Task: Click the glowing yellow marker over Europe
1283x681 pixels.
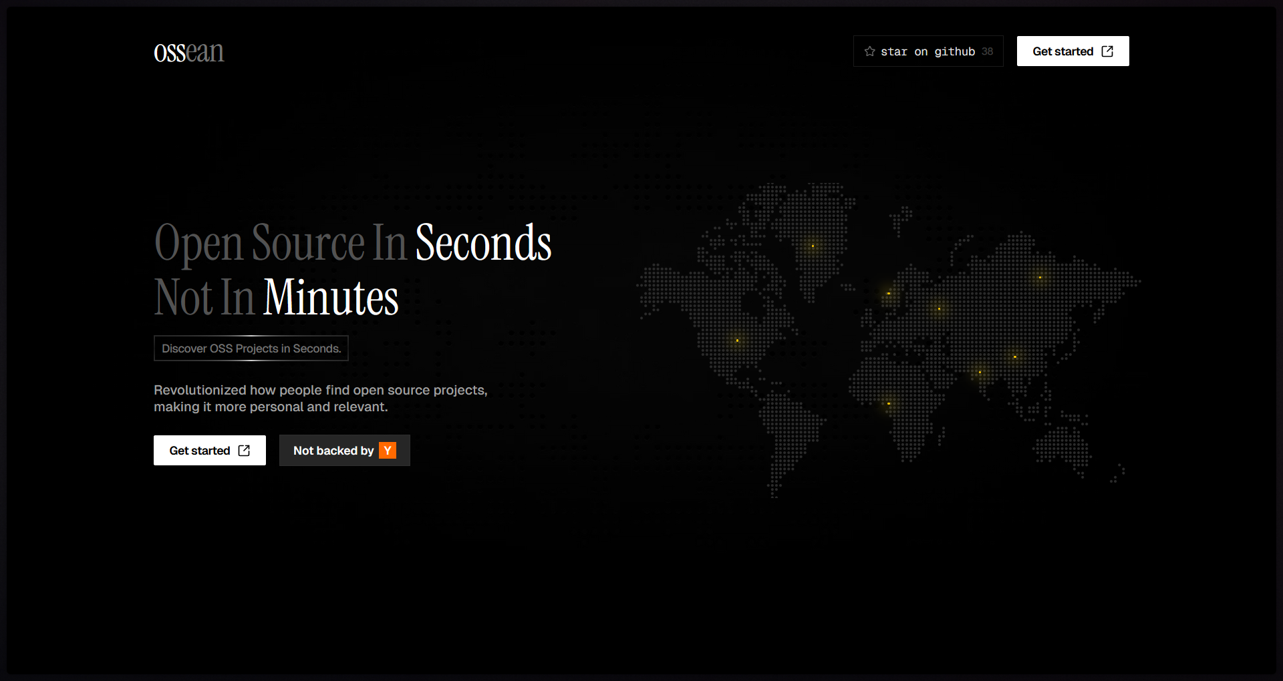Action: pos(889,293)
